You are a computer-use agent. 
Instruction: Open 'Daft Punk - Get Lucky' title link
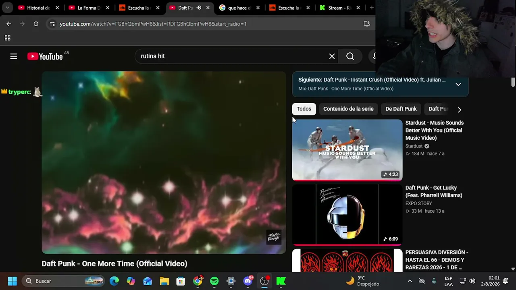pos(434,191)
